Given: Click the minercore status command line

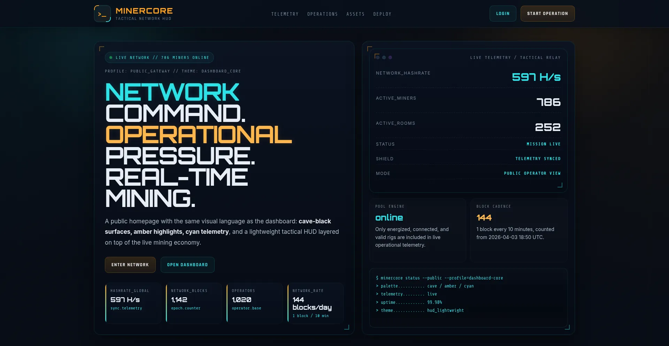Looking at the screenshot, I should tap(439, 278).
